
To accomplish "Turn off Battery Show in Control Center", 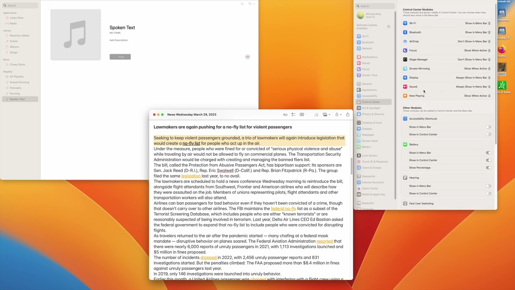I will click(x=488, y=160).
